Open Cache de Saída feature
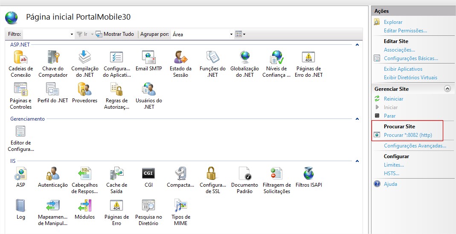 pyautogui.click(x=116, y=180)
